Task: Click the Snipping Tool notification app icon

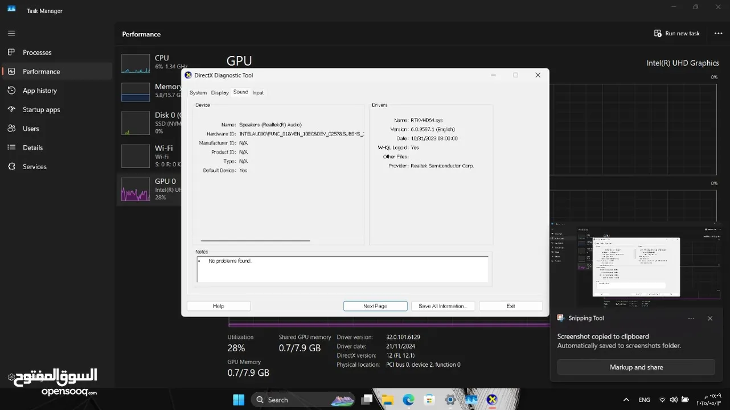Action: (561, 318)
